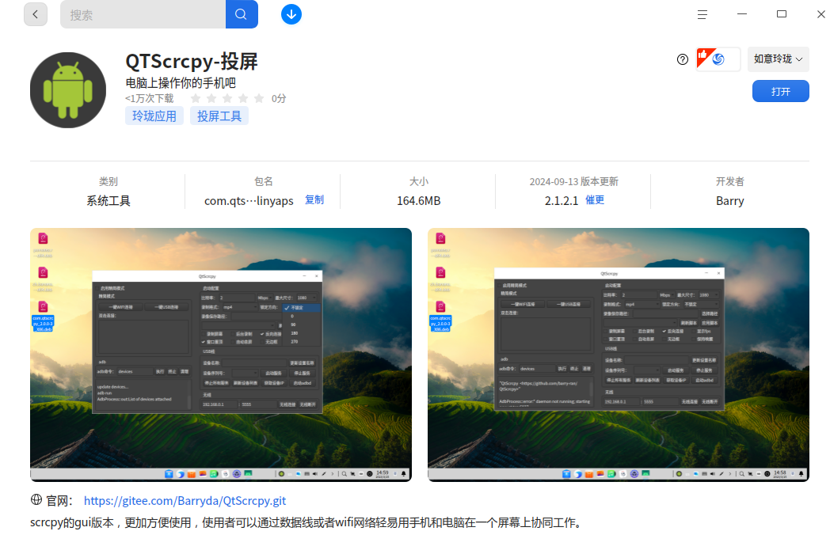Go back using the back arrow button
This screenshot has height=535, width=830.
pos(36,14)
